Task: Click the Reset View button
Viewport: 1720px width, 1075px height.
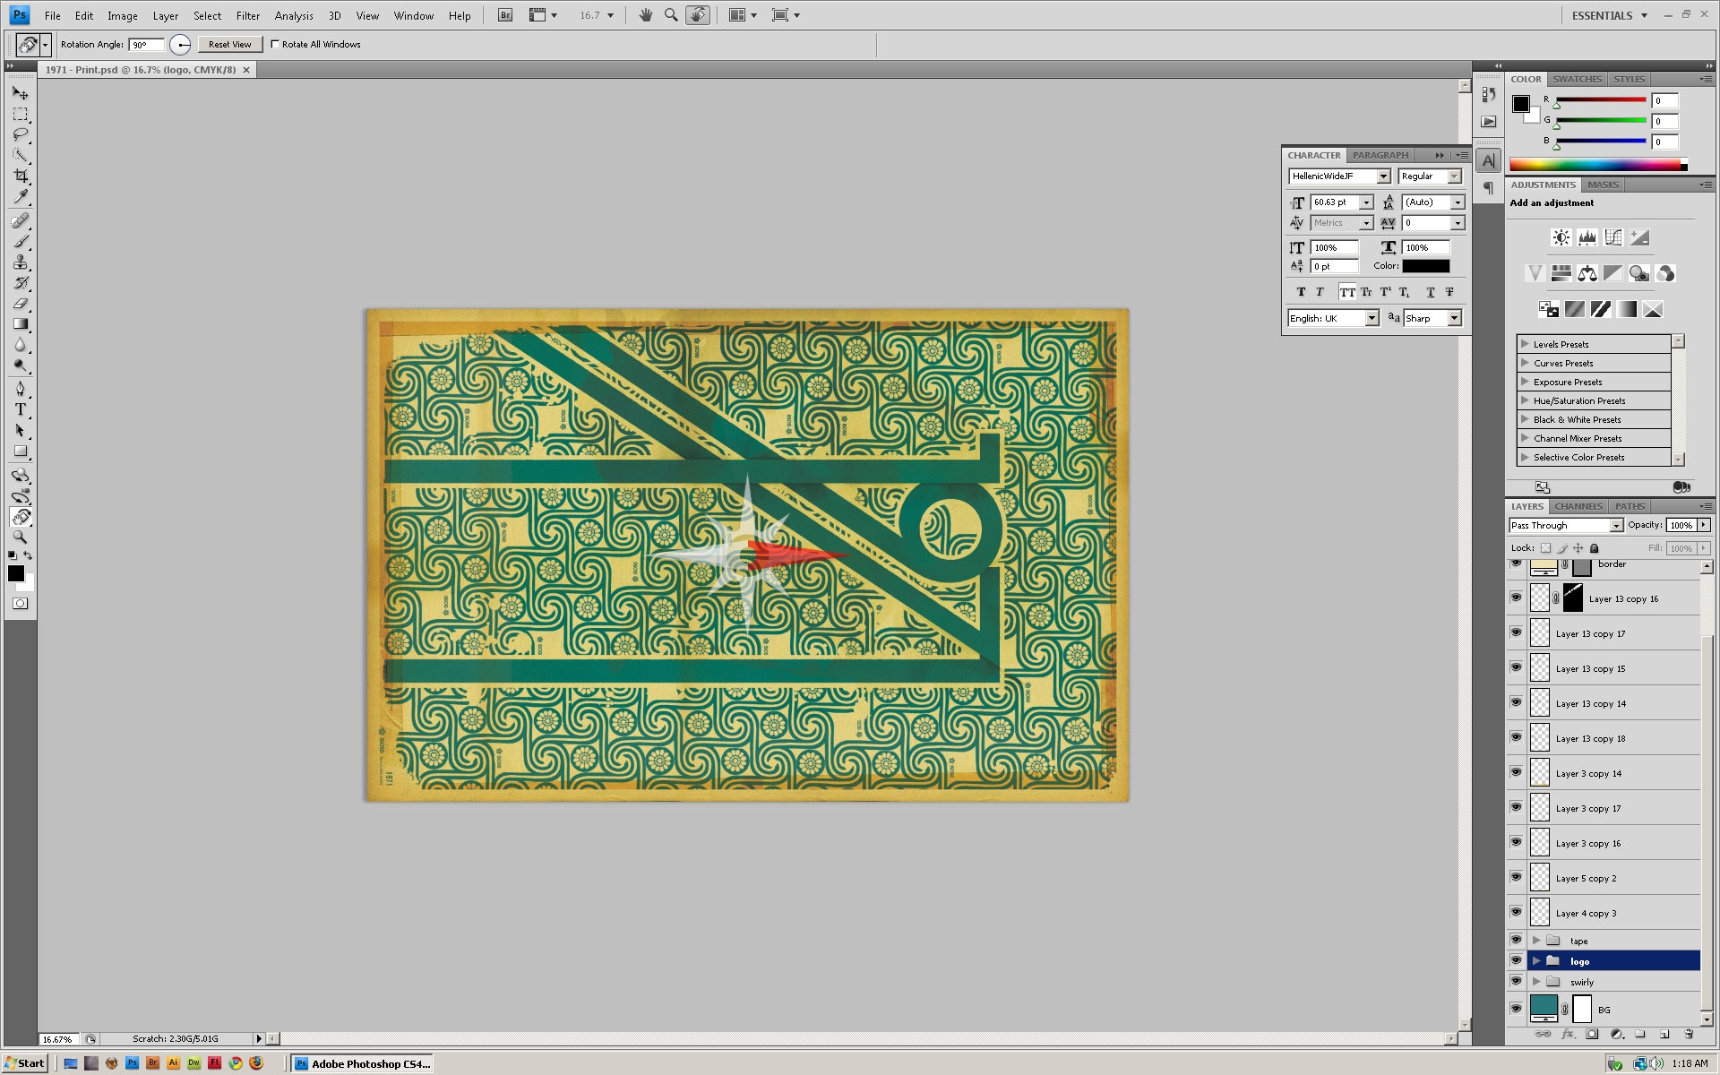Action: [x=229, y=44]
